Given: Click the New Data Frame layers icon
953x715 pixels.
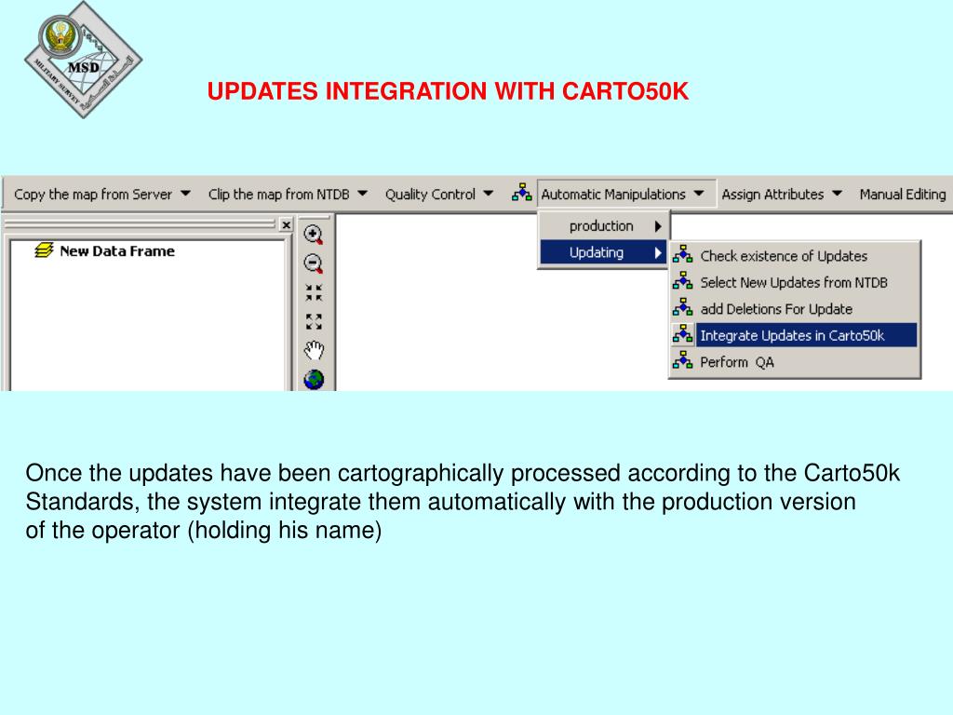Looking at the screenshot, I should tap(45, 250).
